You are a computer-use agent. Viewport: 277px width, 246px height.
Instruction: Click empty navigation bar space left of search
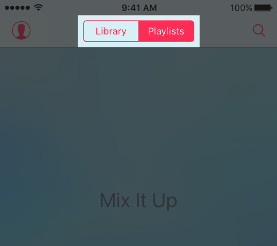coord(225,31)
